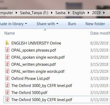This screenshot has width=110, height=105.
Task: Click the date cell of OPAL_spoken phrases.pdf
Action: point(100,50)
